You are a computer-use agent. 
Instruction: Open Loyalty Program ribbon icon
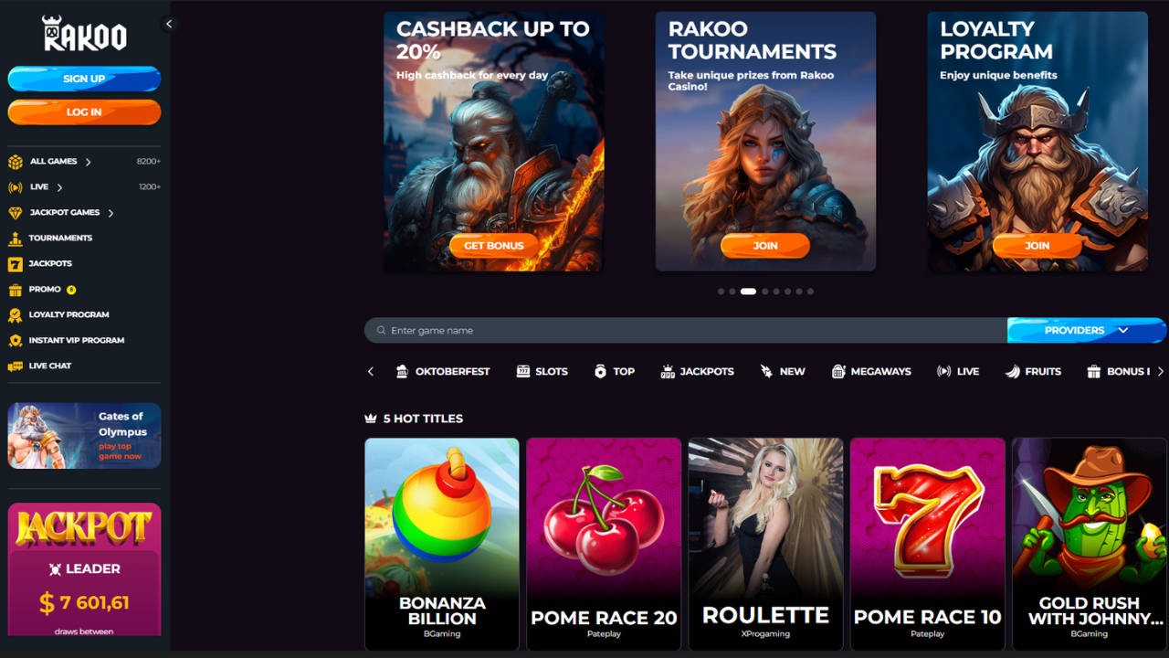coord(15,315)
